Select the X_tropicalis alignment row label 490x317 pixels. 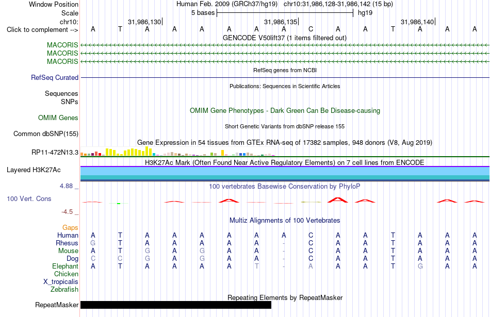[61, 282]
